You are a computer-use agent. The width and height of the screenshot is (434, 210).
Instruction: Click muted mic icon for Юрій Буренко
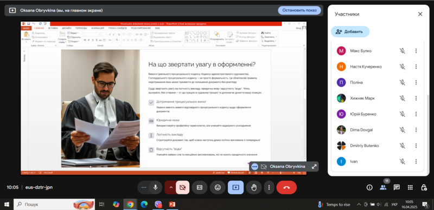pos(402,114)
